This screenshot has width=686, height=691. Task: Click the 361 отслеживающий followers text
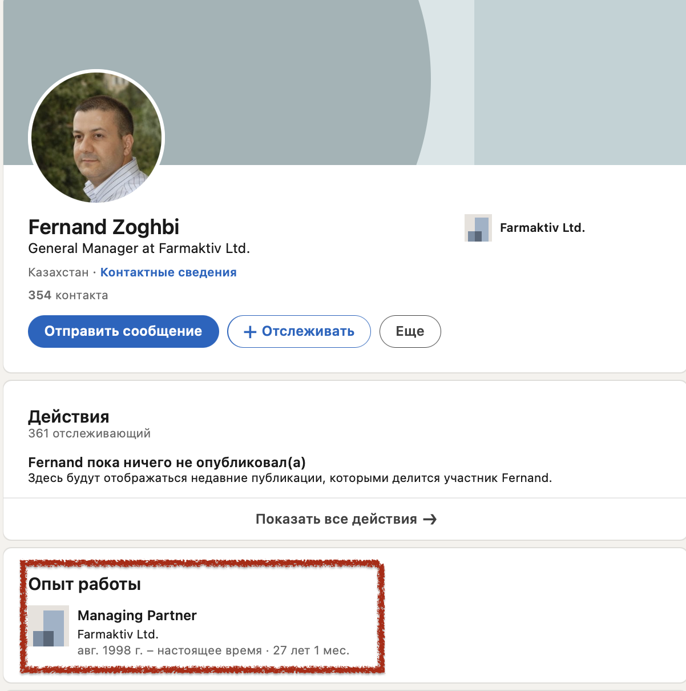(90, 433)
